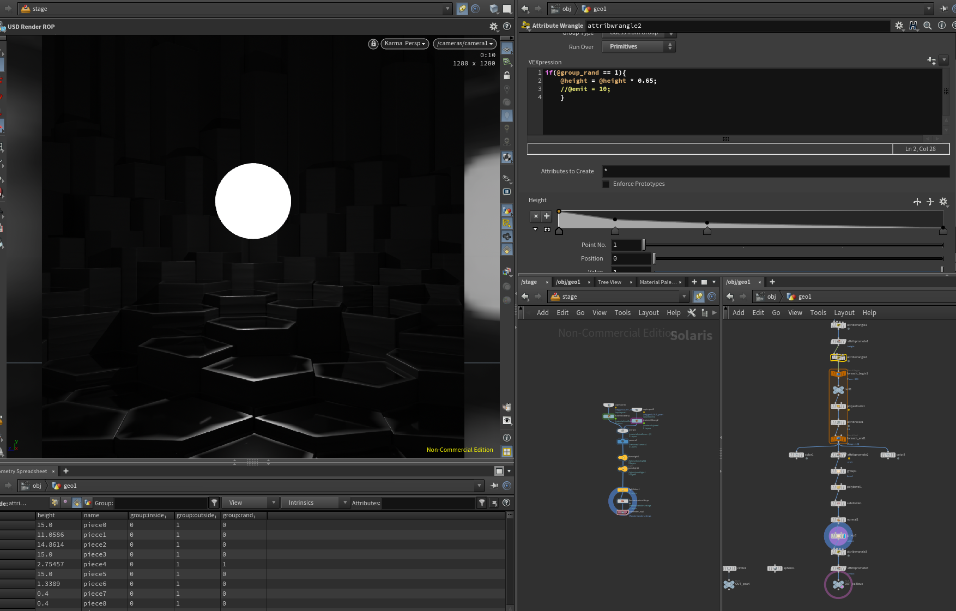Toggle the Enforce Prototypes checkbox
Screen dimensions: 956x611
[606, 184]
